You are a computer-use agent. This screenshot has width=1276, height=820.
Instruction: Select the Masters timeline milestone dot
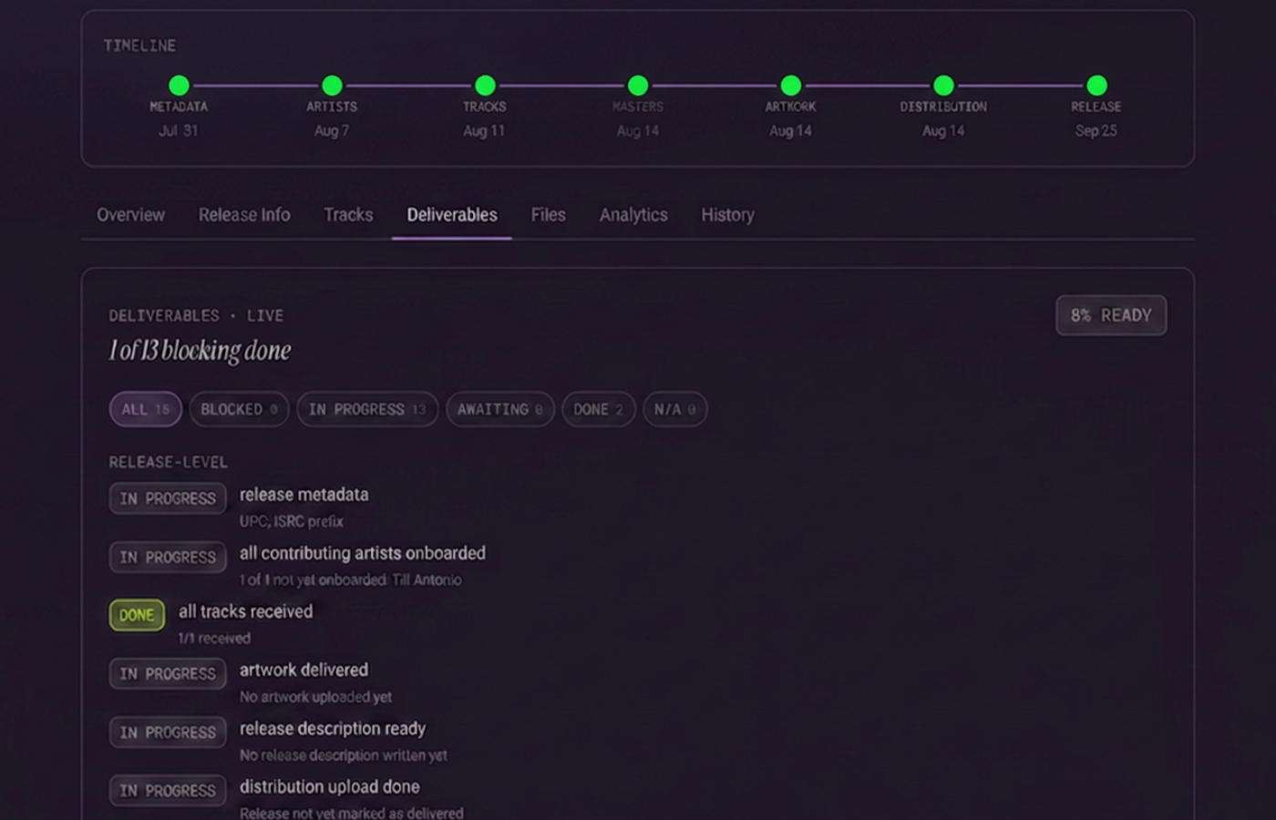pyautogui.click(x=638, y=86)
